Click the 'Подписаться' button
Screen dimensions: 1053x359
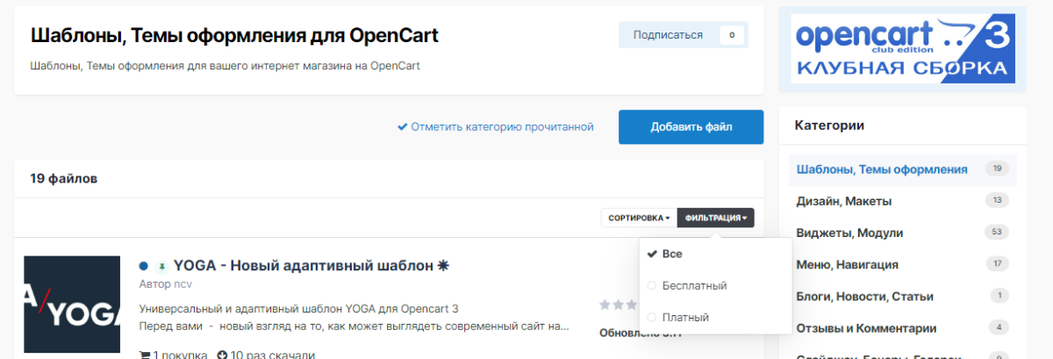669,35
